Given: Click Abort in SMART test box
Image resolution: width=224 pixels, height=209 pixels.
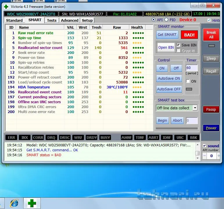Looking at the screenshot, I should (177, 121).
